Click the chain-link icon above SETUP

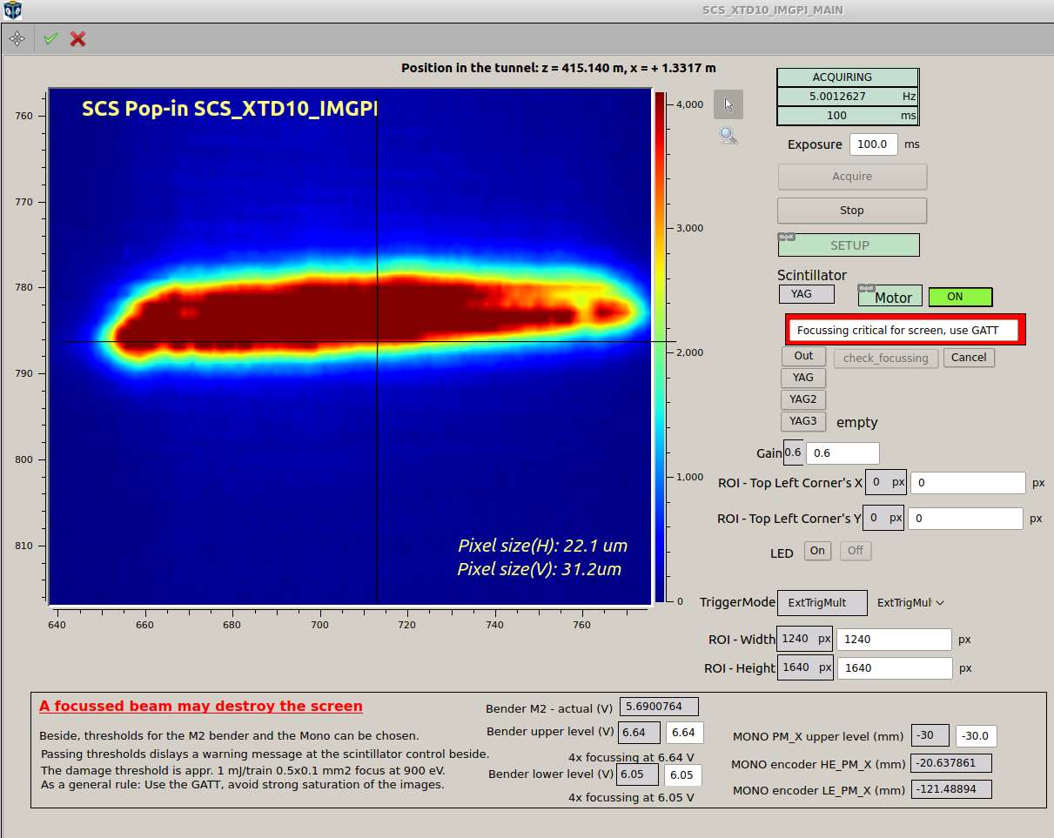pos(786,237)
